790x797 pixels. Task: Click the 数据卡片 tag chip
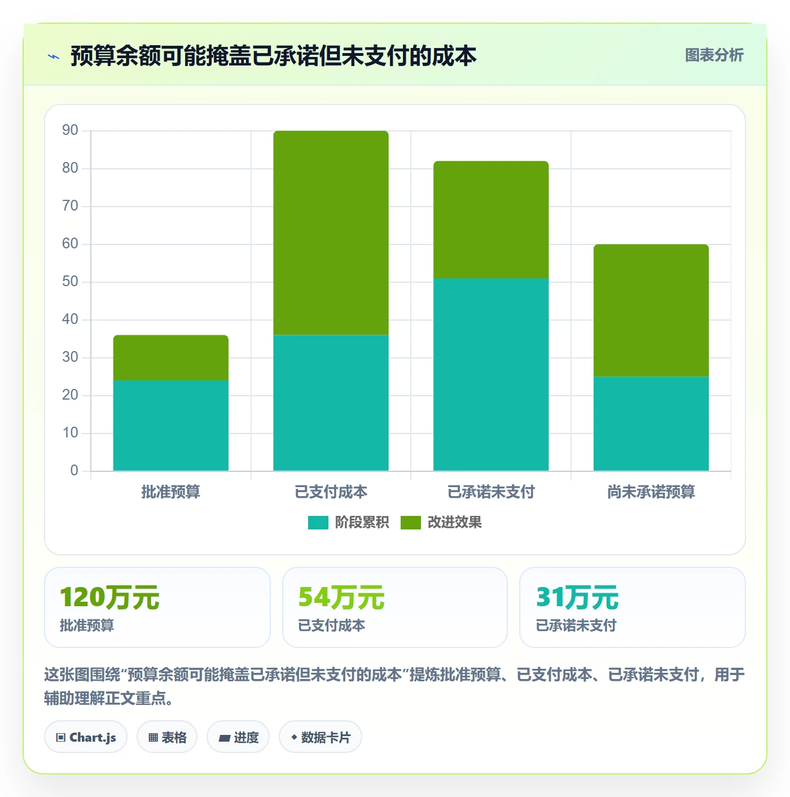tap(321, 737)
